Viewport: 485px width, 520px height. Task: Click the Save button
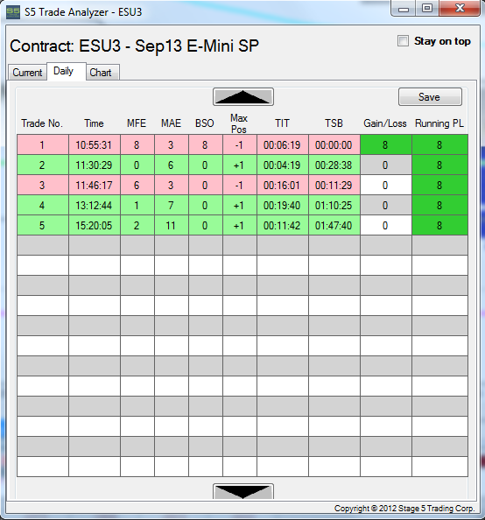click(430, 97)
